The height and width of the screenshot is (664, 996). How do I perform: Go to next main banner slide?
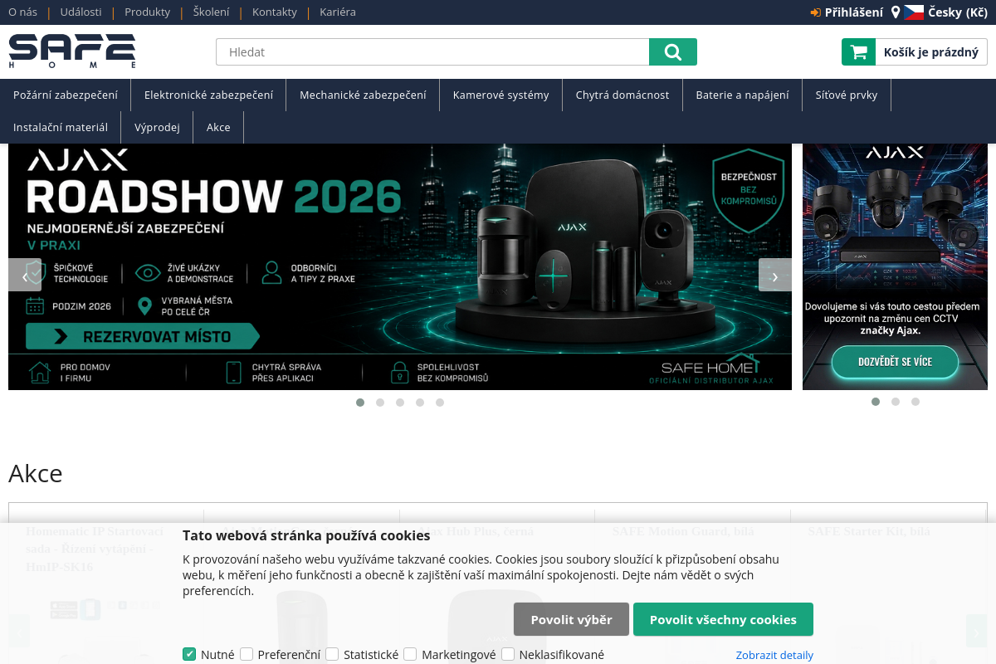click(x=775, y=275)
